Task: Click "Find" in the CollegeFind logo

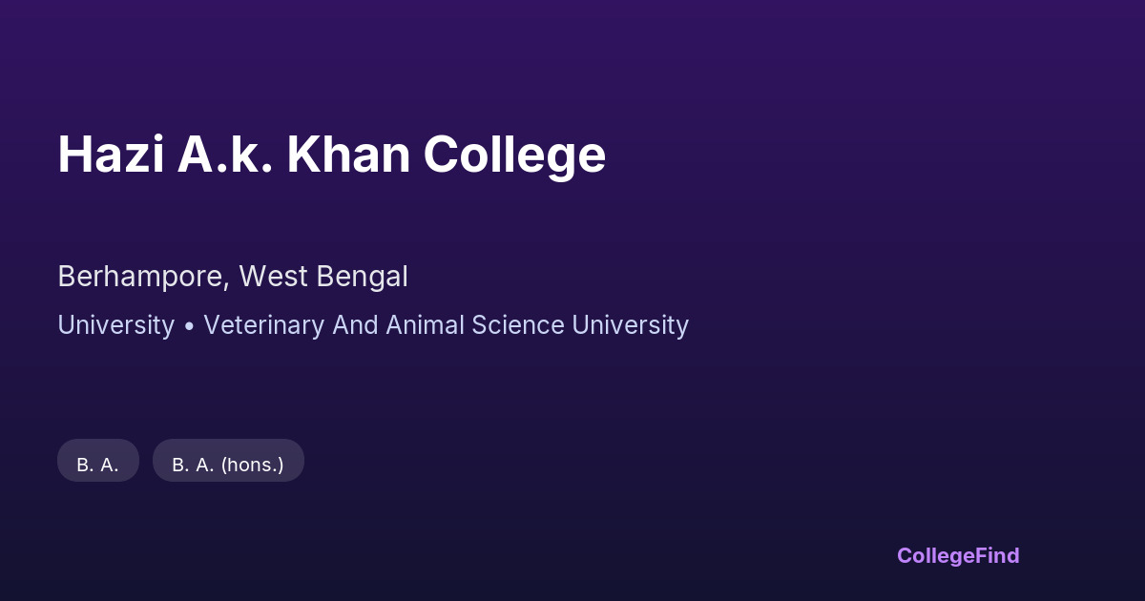Action: [999, 555]
